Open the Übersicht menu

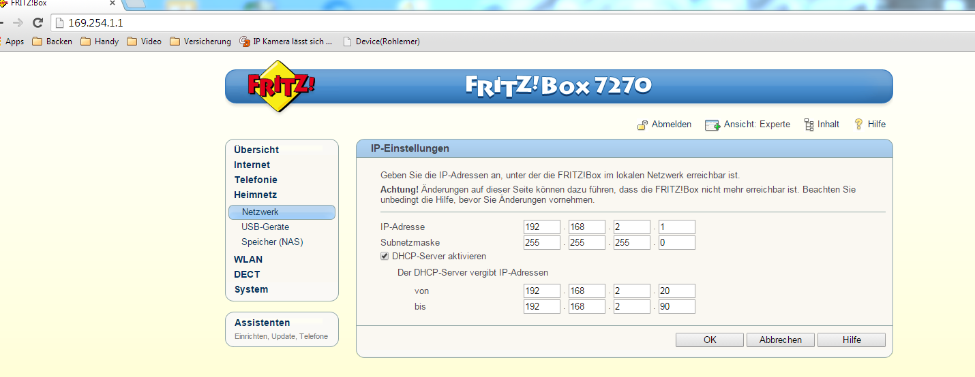(256, 150)
